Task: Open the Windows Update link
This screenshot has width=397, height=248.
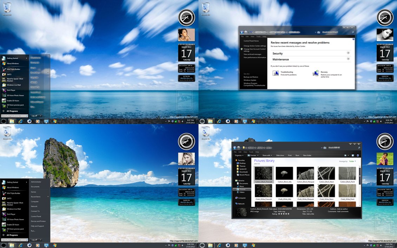Action: pos(250,80)
